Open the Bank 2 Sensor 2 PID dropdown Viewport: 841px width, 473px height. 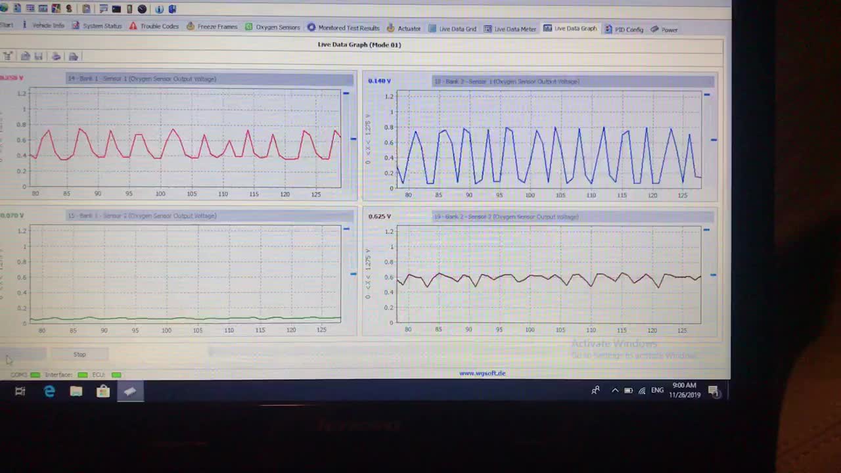573,217
